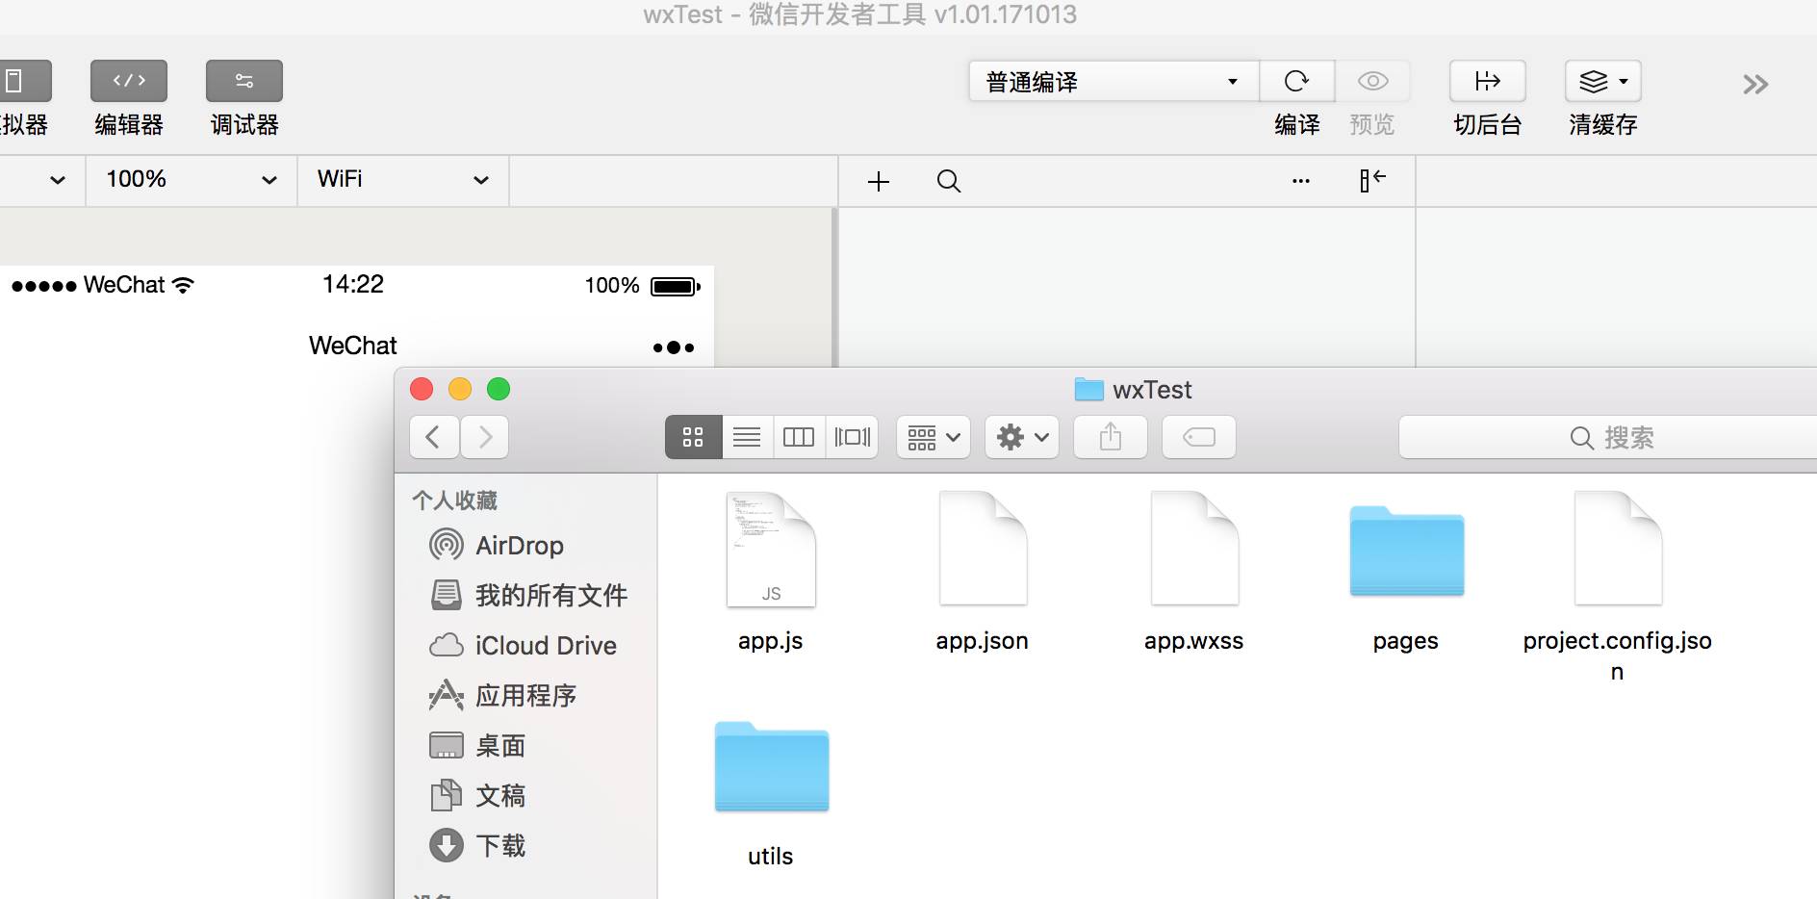Toggle the simulator panel button
Viewport: 1817px width, 899px height.
pos(23,81)
